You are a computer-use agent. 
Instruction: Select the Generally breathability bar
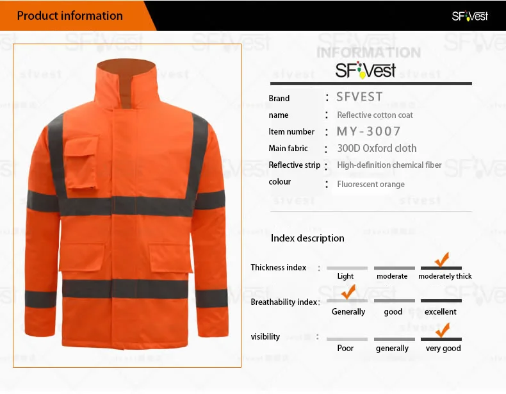click(x=347, y=300)
